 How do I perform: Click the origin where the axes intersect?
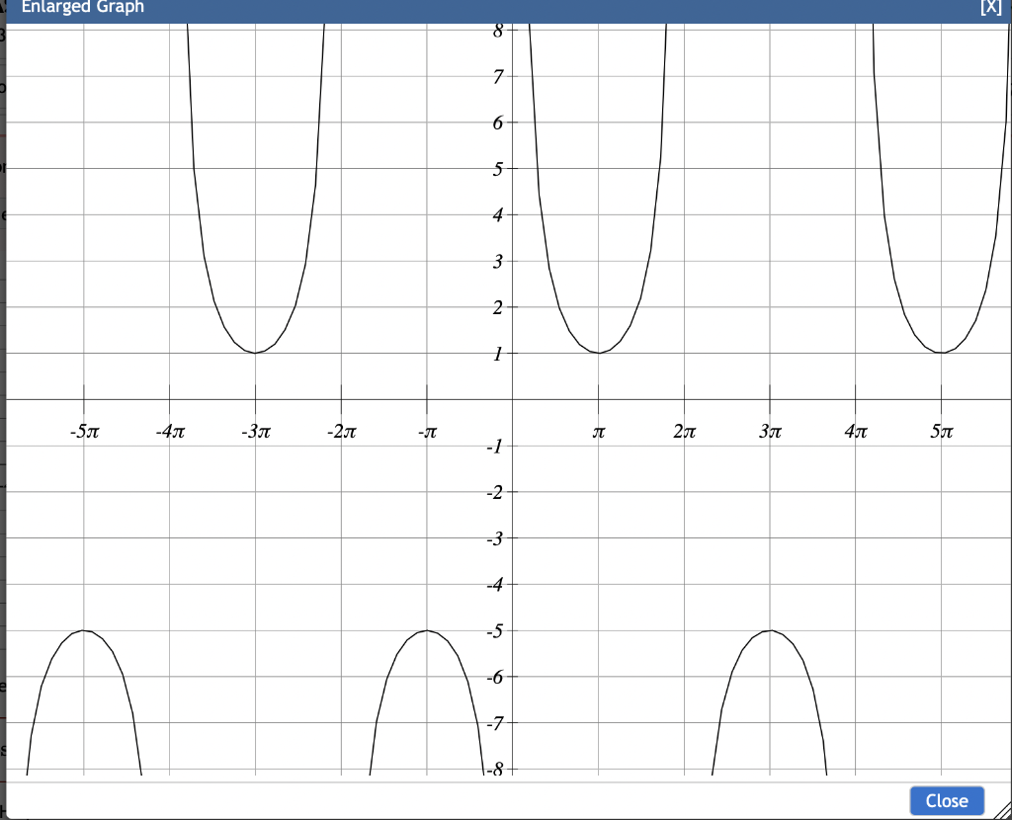point(511,397)
